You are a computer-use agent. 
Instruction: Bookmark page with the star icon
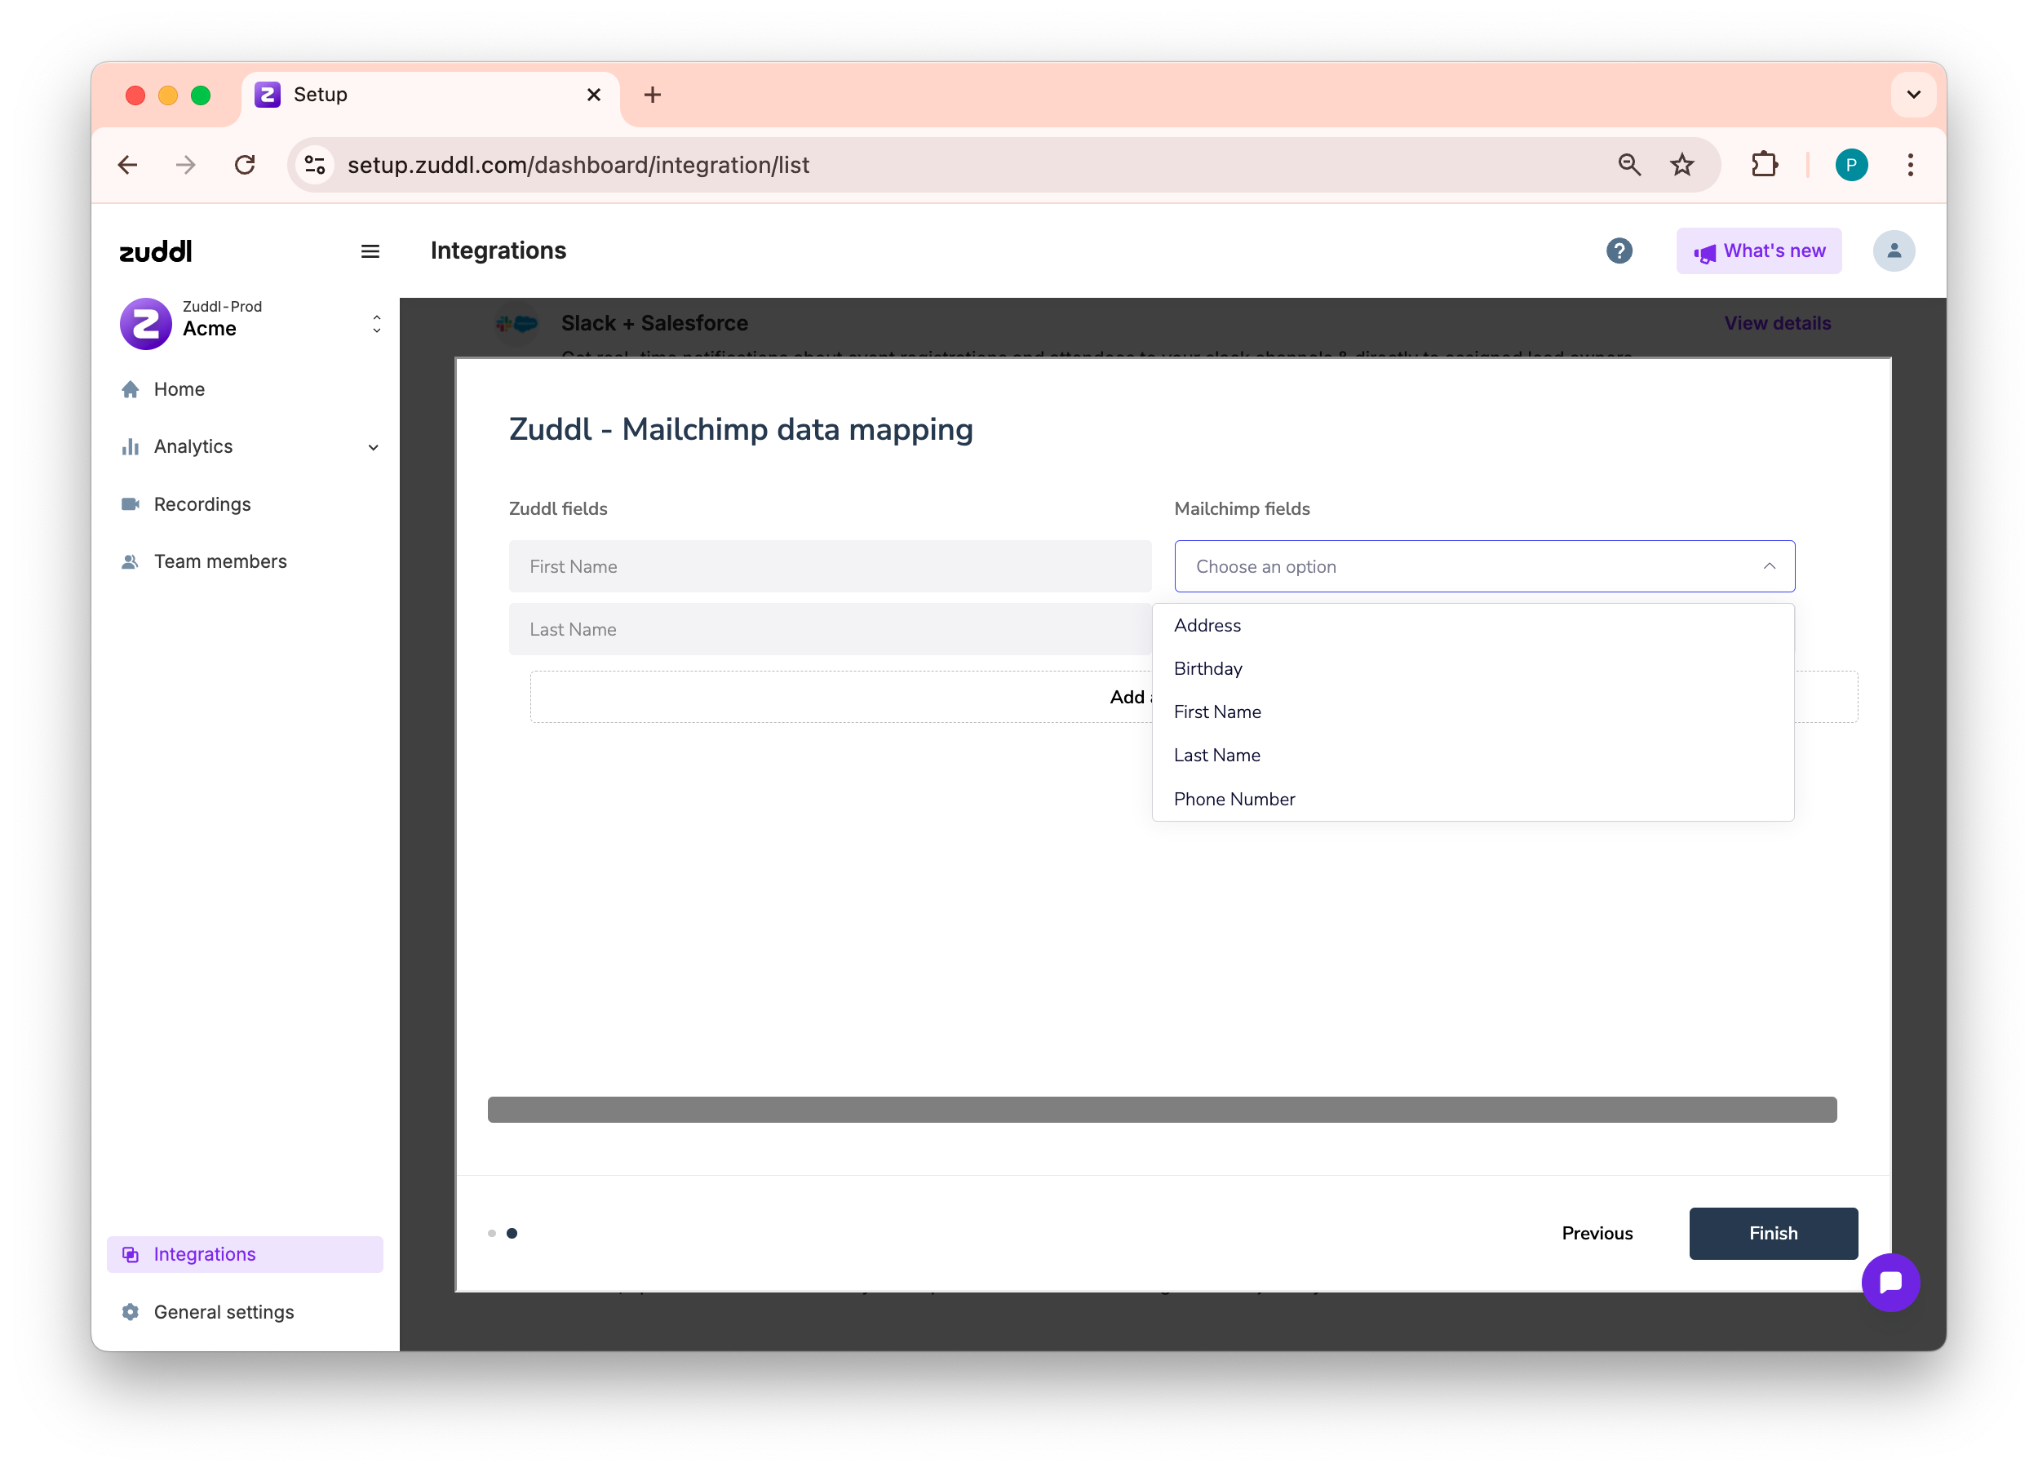click(1681, 165)
